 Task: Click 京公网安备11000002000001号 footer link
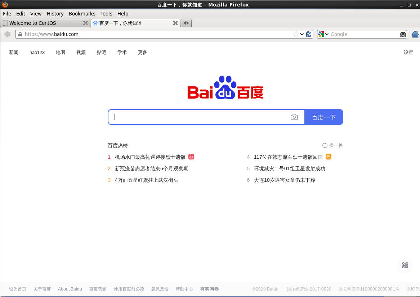click(369, 289)
